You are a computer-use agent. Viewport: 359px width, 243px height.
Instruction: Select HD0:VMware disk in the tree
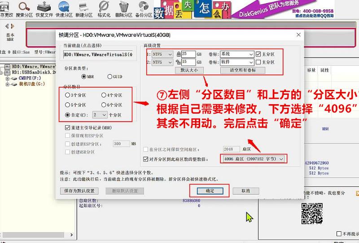click(31, 66)
